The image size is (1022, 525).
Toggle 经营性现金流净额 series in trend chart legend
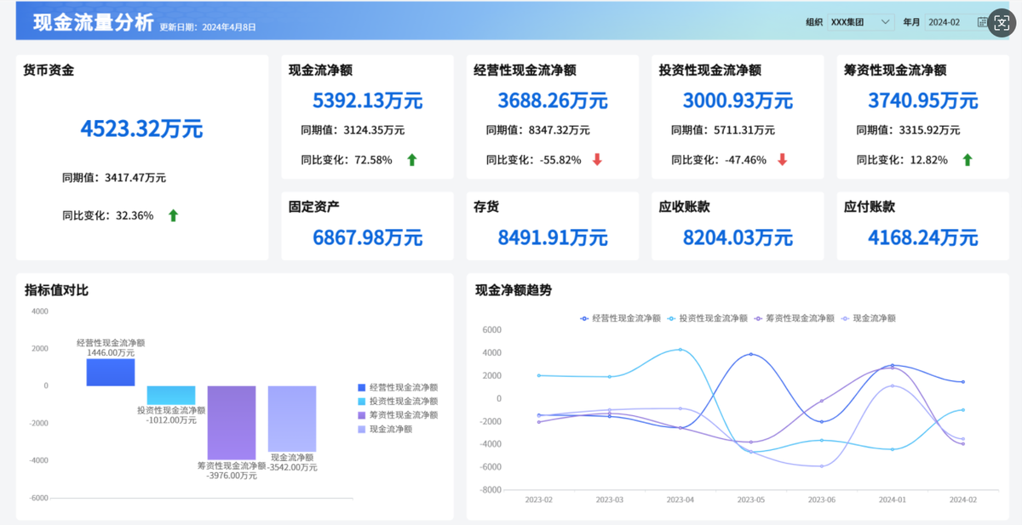(620, 318)
